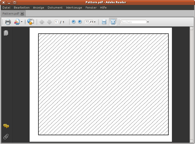This screenshot has width=195, height=144.
Task: Open the Datei menu
Action: [6, 8]
